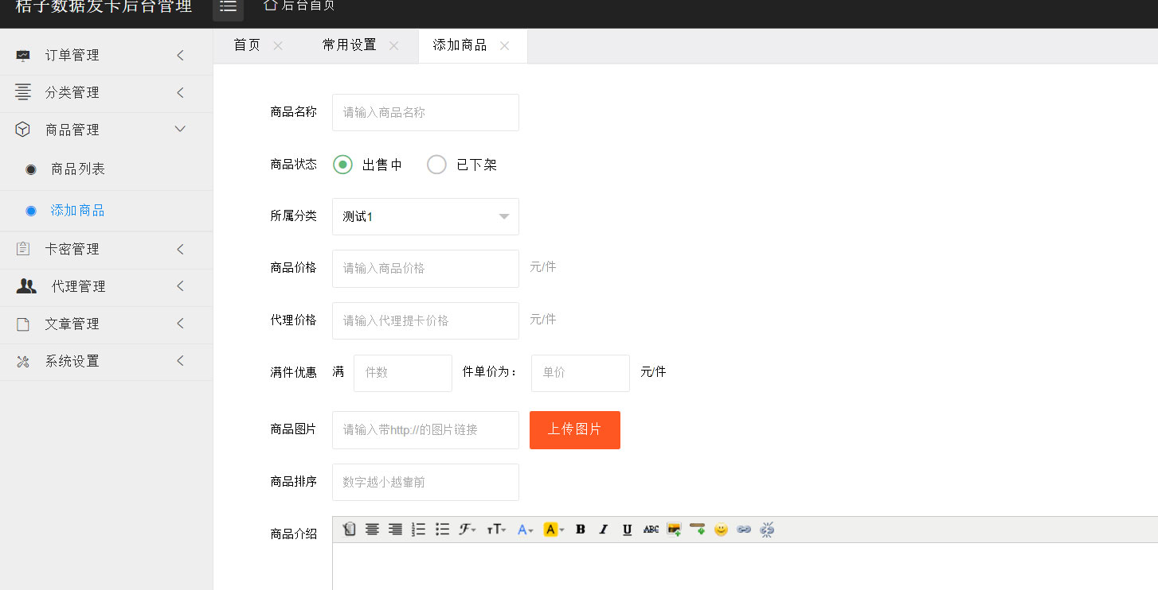This screenshot has height=590, width=1158.
Task: Remove a hyperlink using the unlink icon
Action: (765, 529)
